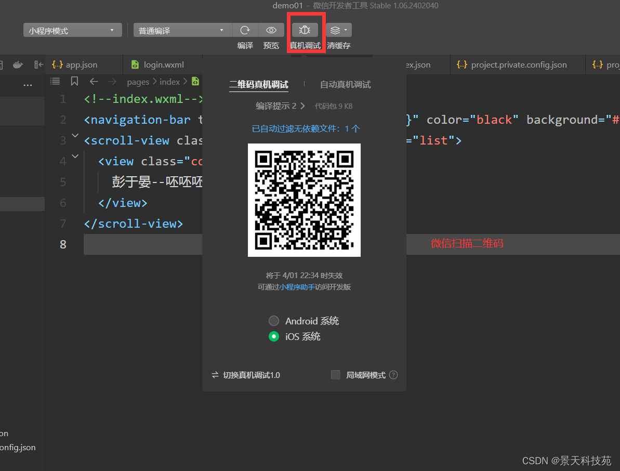The image size is (620, 471).
Task: Click 切换真机调试1.0 button
Action: coord(246,375)
